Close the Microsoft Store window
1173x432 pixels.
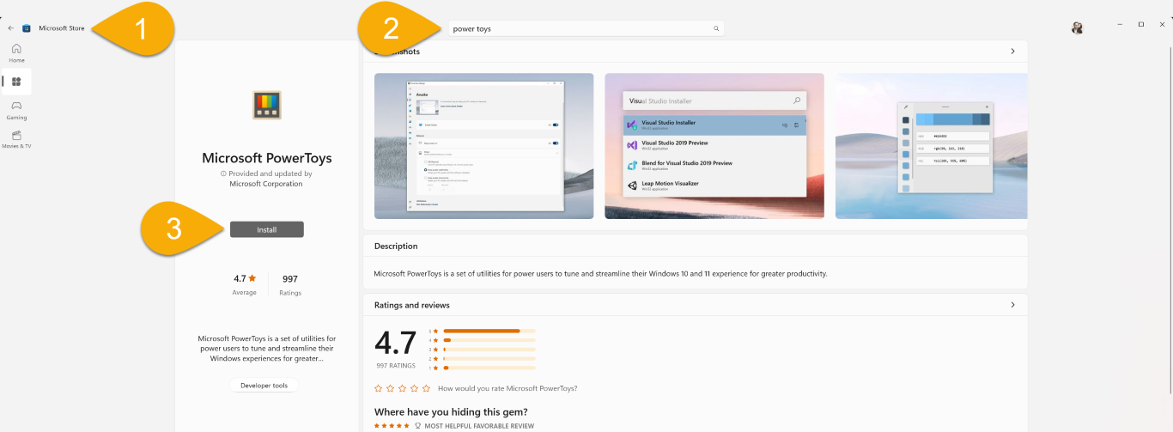click(x=1161, y=24)
